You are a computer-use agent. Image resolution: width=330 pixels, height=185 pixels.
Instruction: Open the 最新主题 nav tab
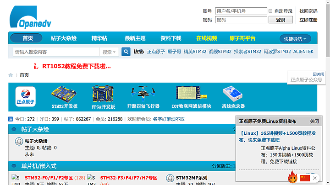[x=135, y=38]
